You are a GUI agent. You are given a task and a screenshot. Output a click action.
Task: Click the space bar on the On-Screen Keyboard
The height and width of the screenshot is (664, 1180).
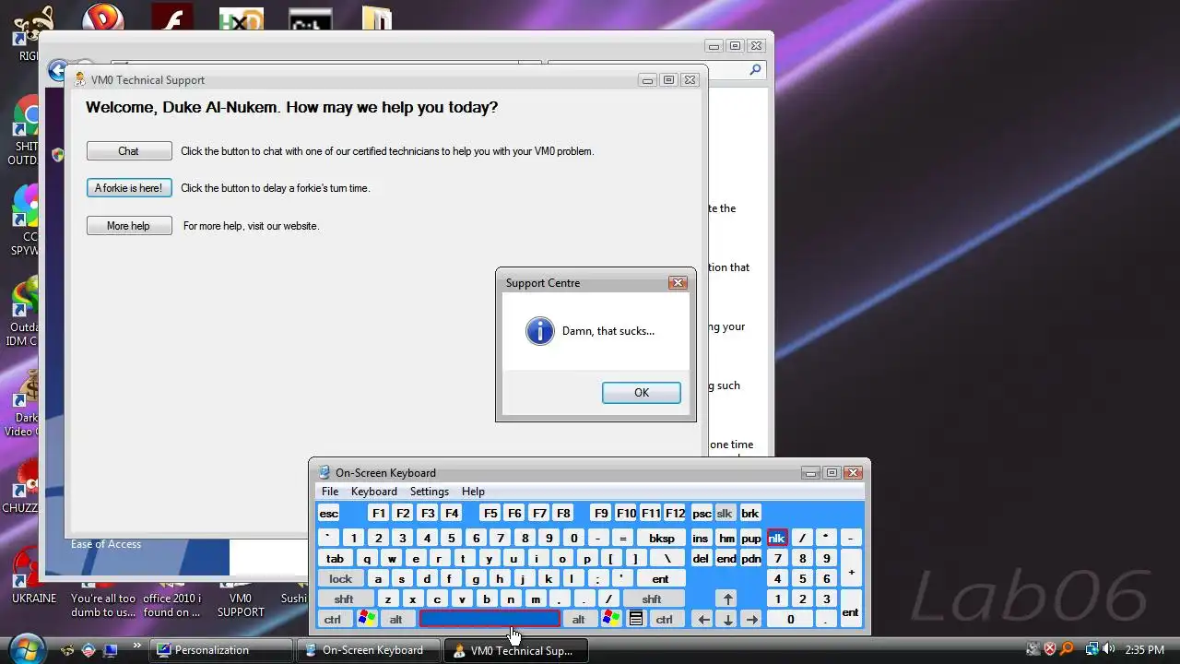coord(490,619)
